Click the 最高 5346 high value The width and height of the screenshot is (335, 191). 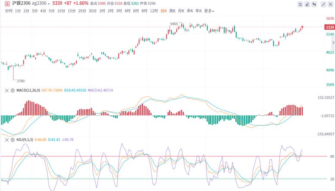(x=98, y=3)
